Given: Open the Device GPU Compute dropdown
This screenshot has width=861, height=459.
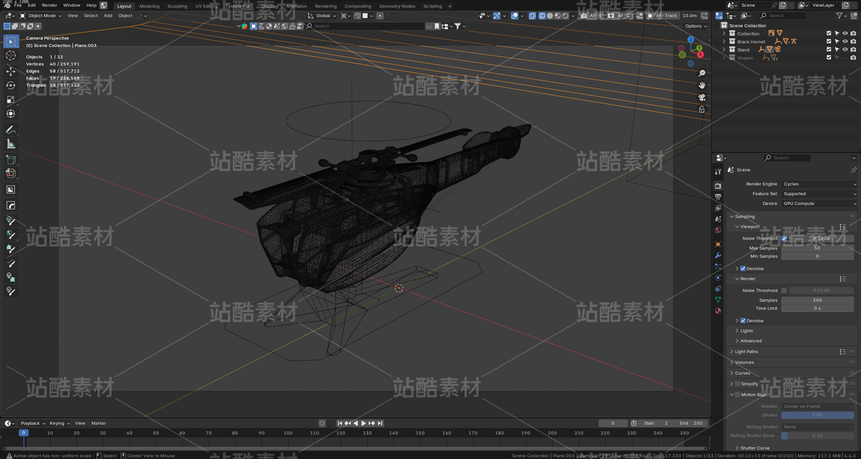Looking at the screenshot, I should (x=819, y=204).
